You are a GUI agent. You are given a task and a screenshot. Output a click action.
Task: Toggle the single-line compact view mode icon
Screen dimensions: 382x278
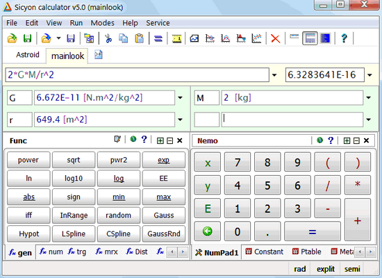pyautogui.click(x=294, y=37)
